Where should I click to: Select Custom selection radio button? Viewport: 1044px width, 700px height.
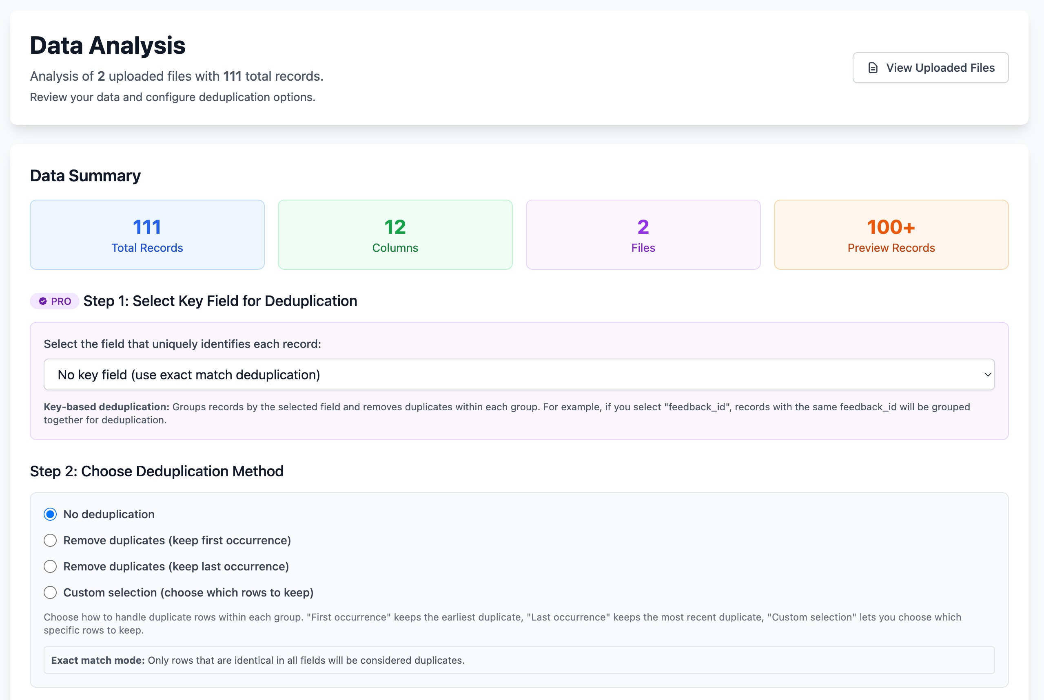(50, 592)
